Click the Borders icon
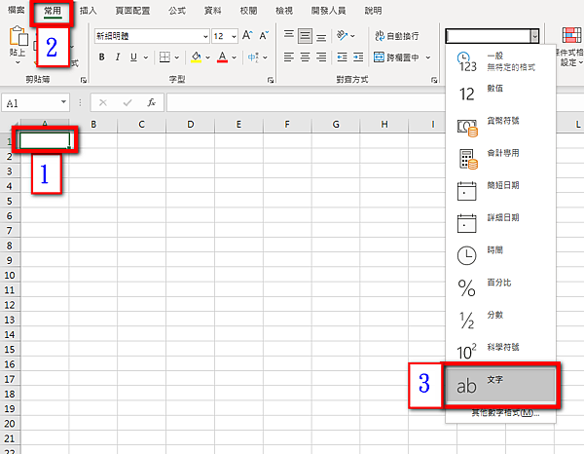 (x=164, y=57)
